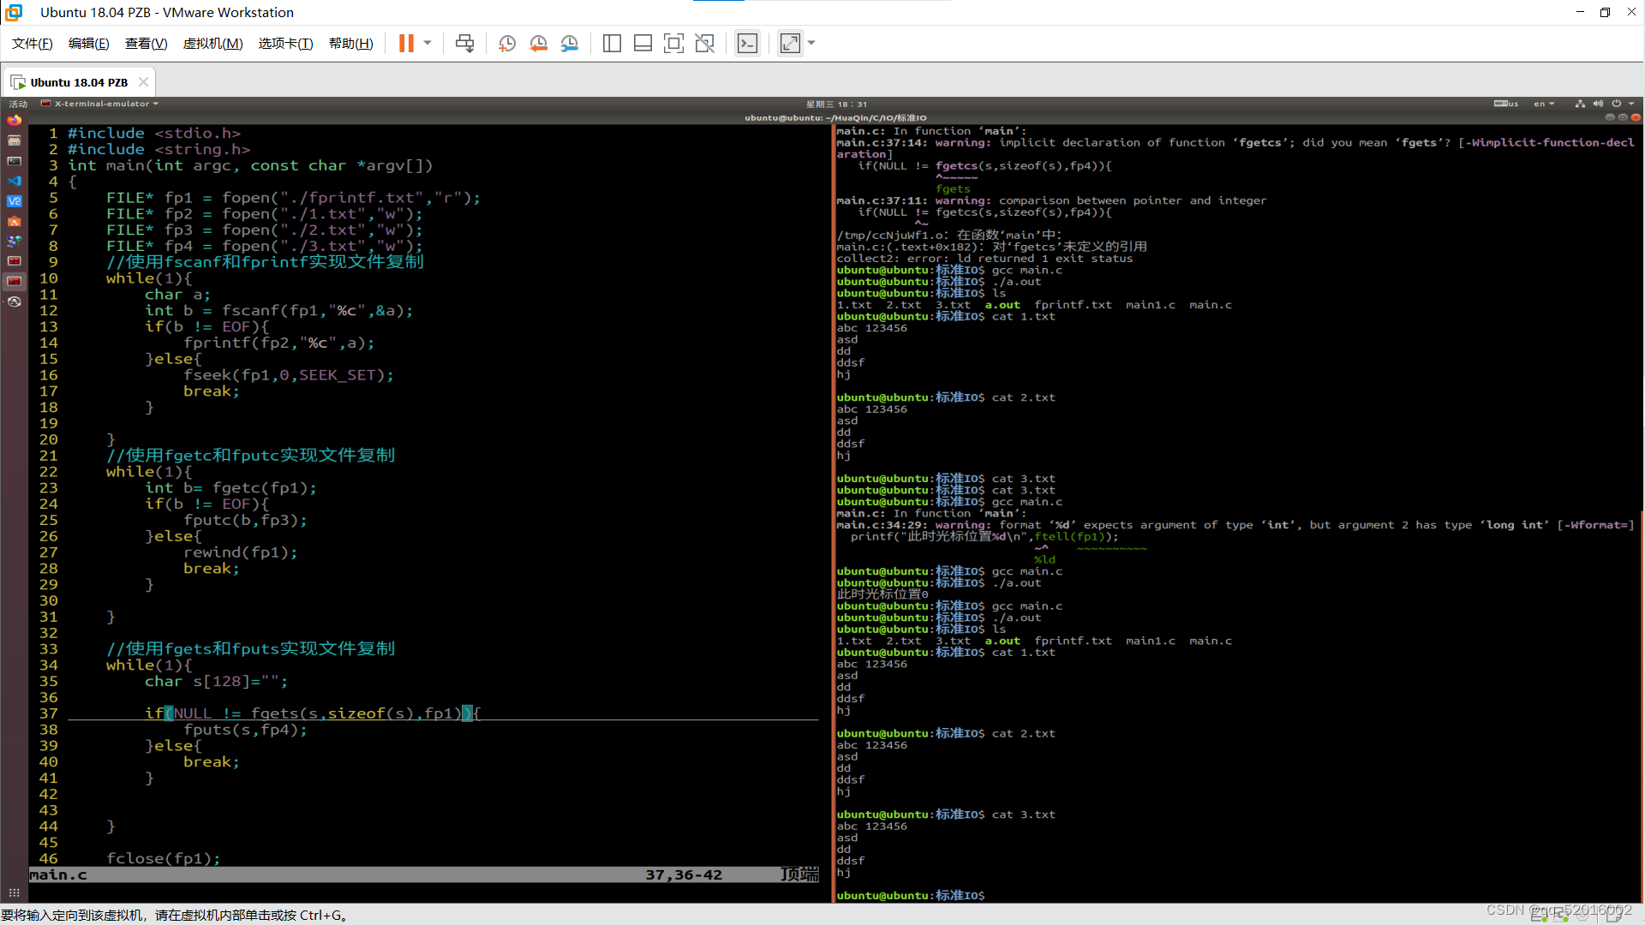
Task: Take a snapshot using the clock-plus icon
Action: (x=506, y=44)
